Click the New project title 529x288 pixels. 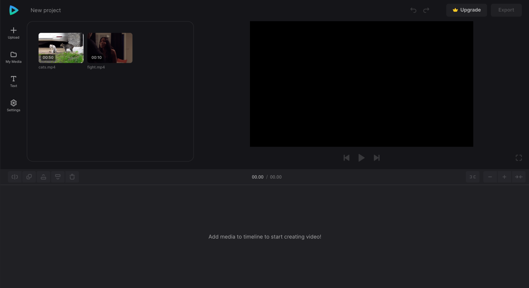coord(46,10)
